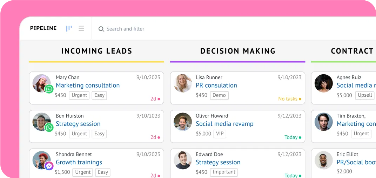The height and width of the screenshot is (178, 376).
Task: Select the Incoming Leads column header
Action: pos(97,51)
